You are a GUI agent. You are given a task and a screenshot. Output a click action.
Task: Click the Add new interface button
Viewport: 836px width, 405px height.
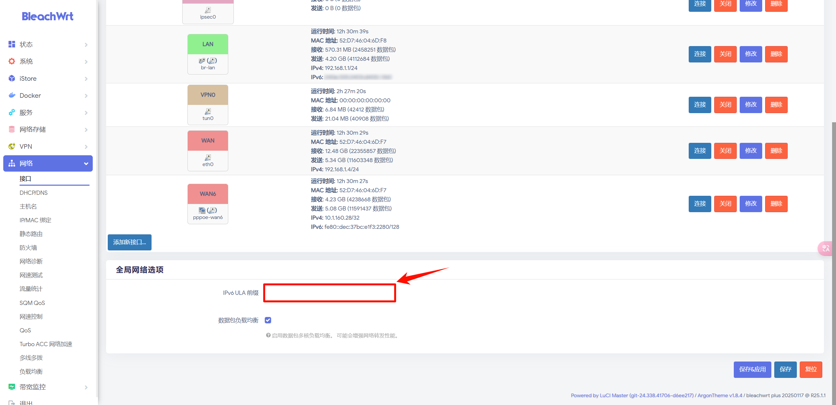[130, 242]
